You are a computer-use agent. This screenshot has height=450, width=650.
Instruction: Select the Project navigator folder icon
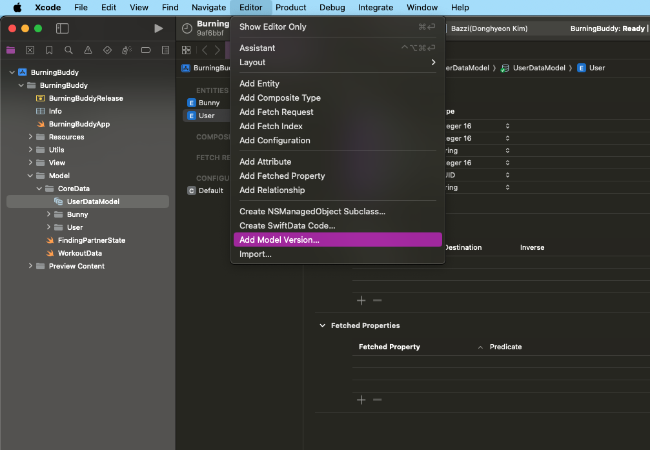[11, 50]
